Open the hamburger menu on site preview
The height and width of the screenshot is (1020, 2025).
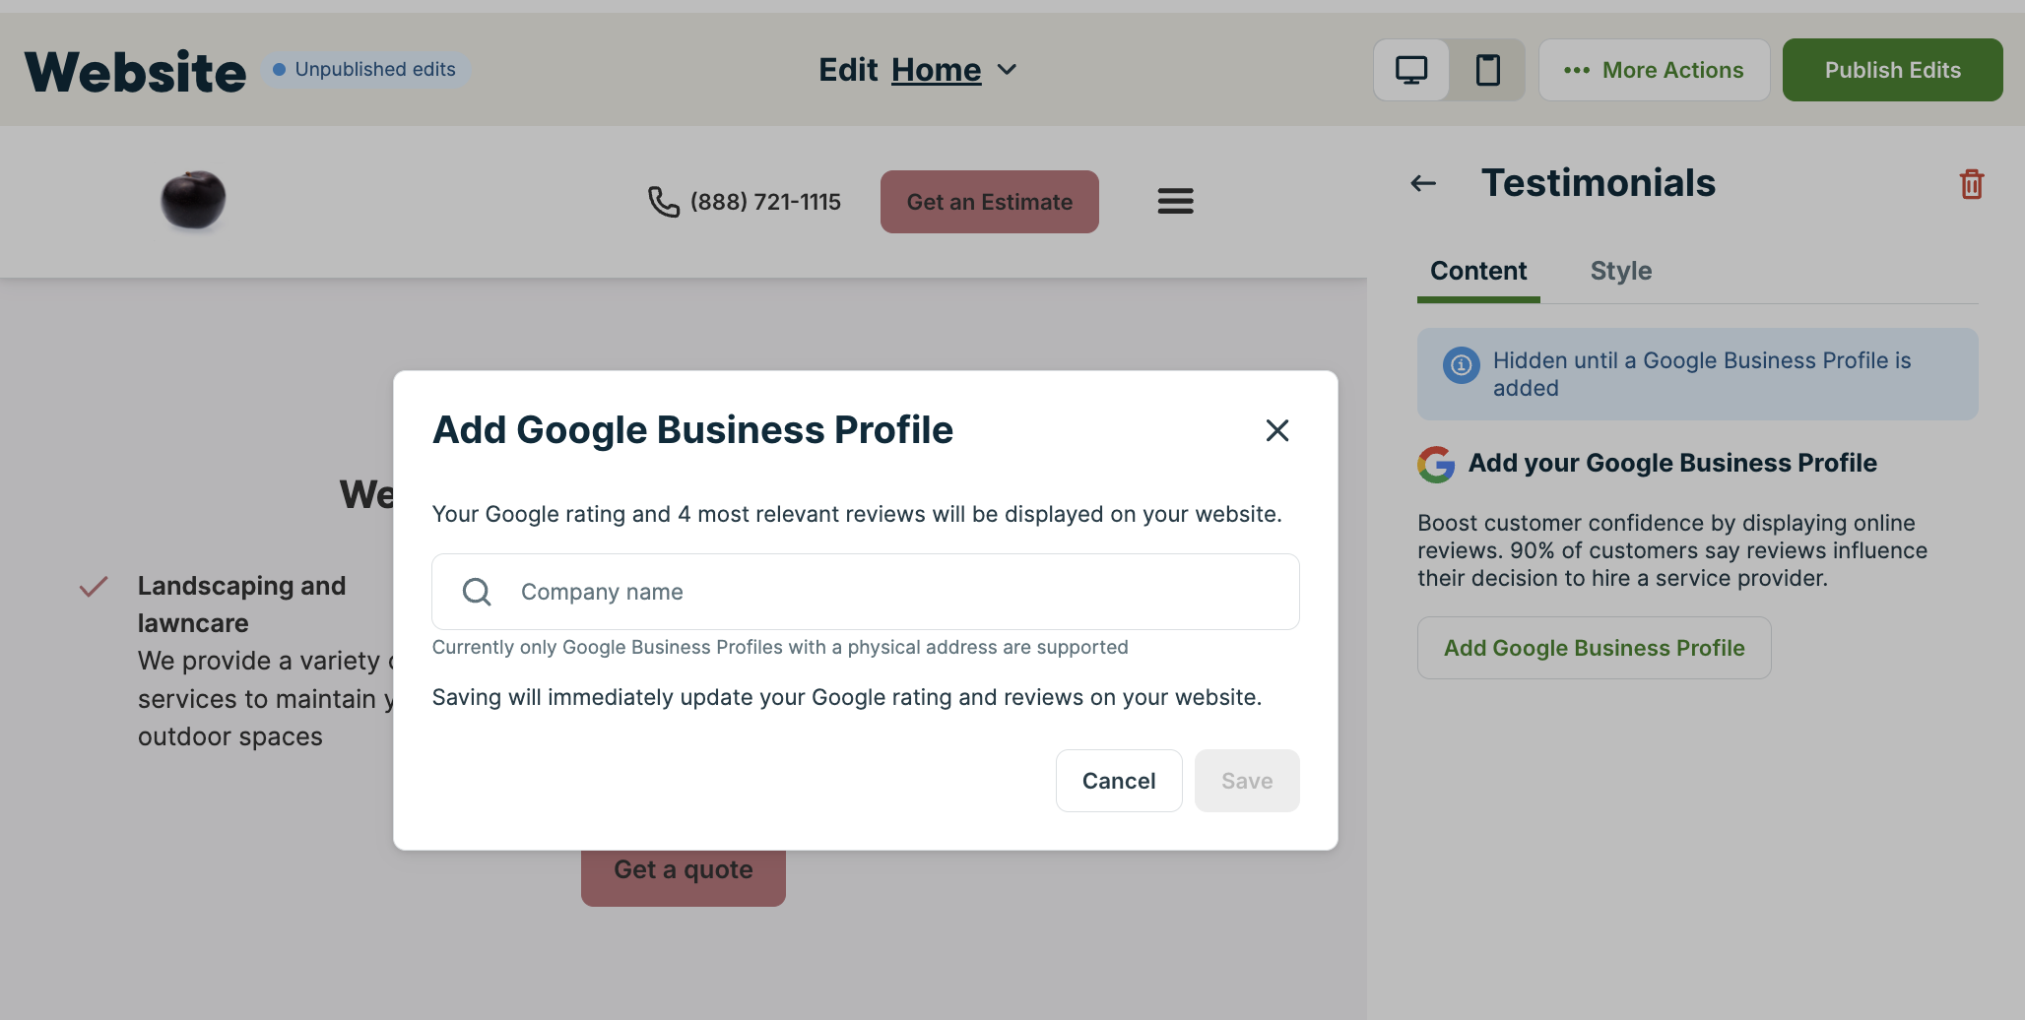coord(1175,201)
